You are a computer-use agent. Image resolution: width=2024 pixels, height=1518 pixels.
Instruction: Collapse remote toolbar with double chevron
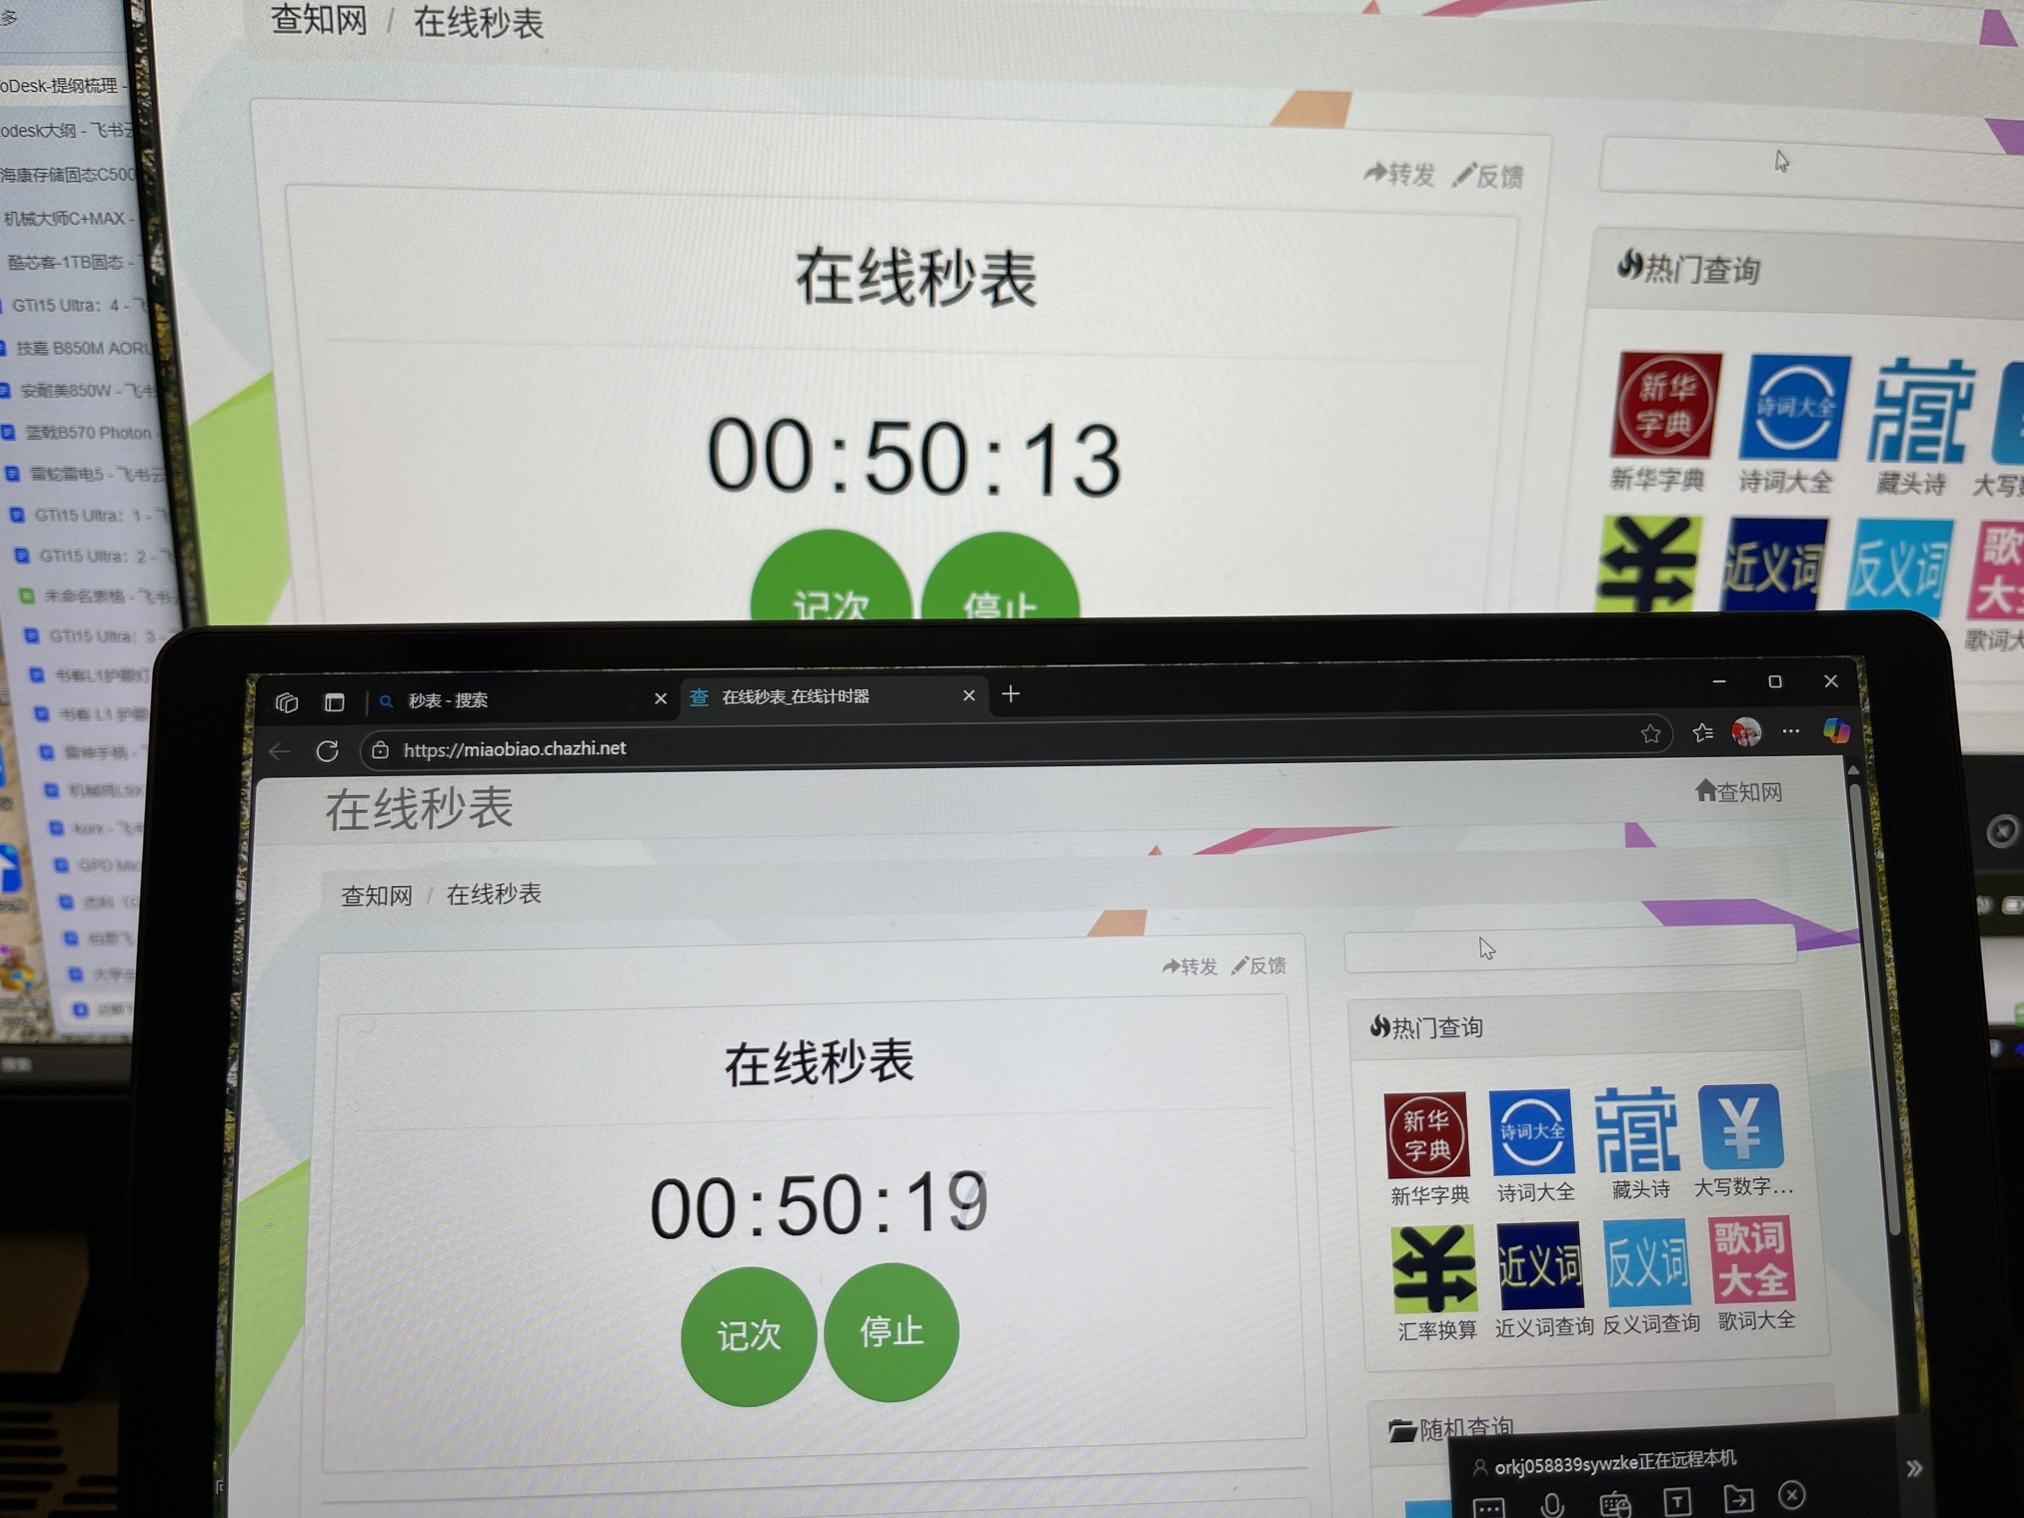[x=1914, y=1468]
